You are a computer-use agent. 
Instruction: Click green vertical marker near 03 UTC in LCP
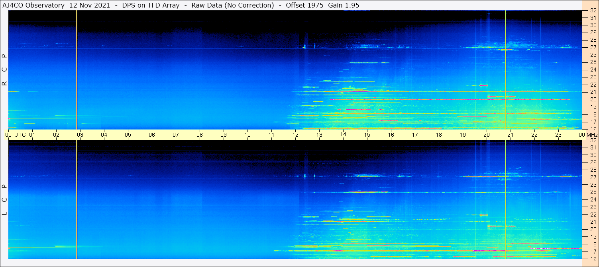click(x=77, y=199)
